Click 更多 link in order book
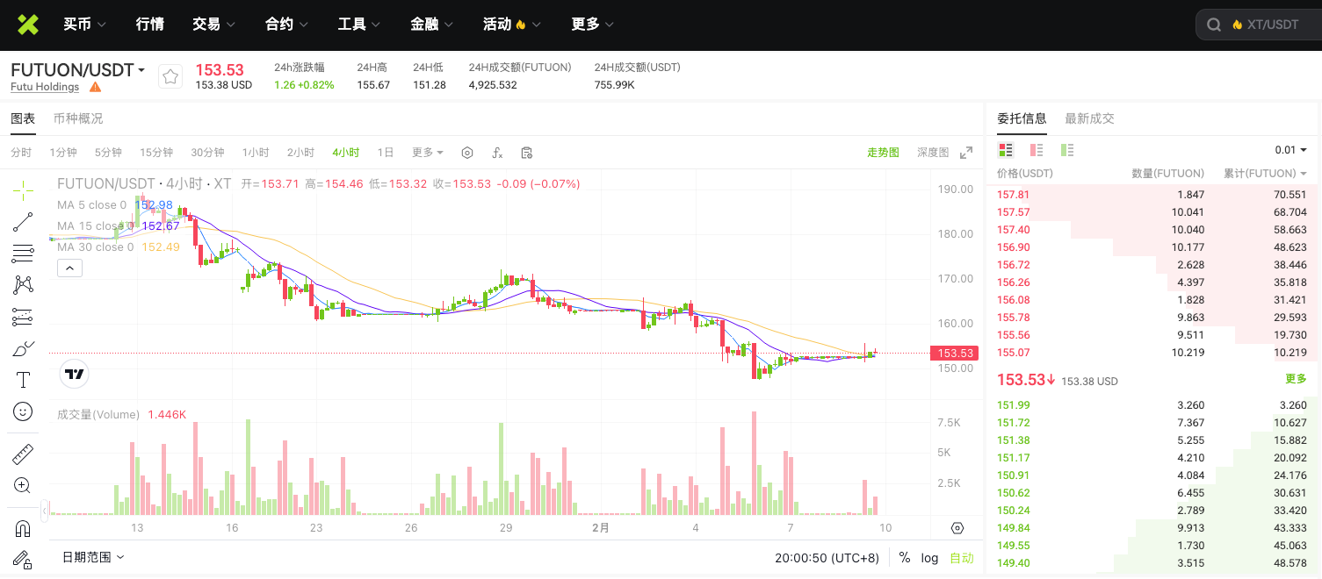This screenshot has height=579, width=1322. pyautogui.click(x=1296, y=379)
